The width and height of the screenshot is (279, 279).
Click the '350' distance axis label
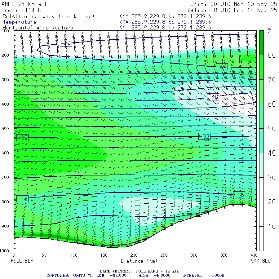[224, 255]
